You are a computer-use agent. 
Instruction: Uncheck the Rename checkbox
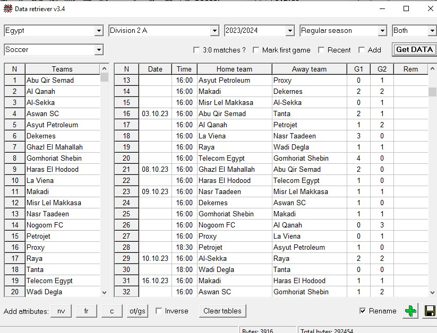(x=363, y=311)
